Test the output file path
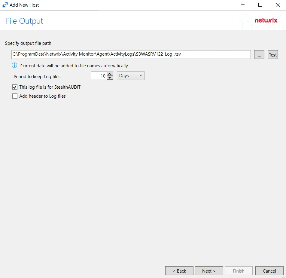 (272, 55)
